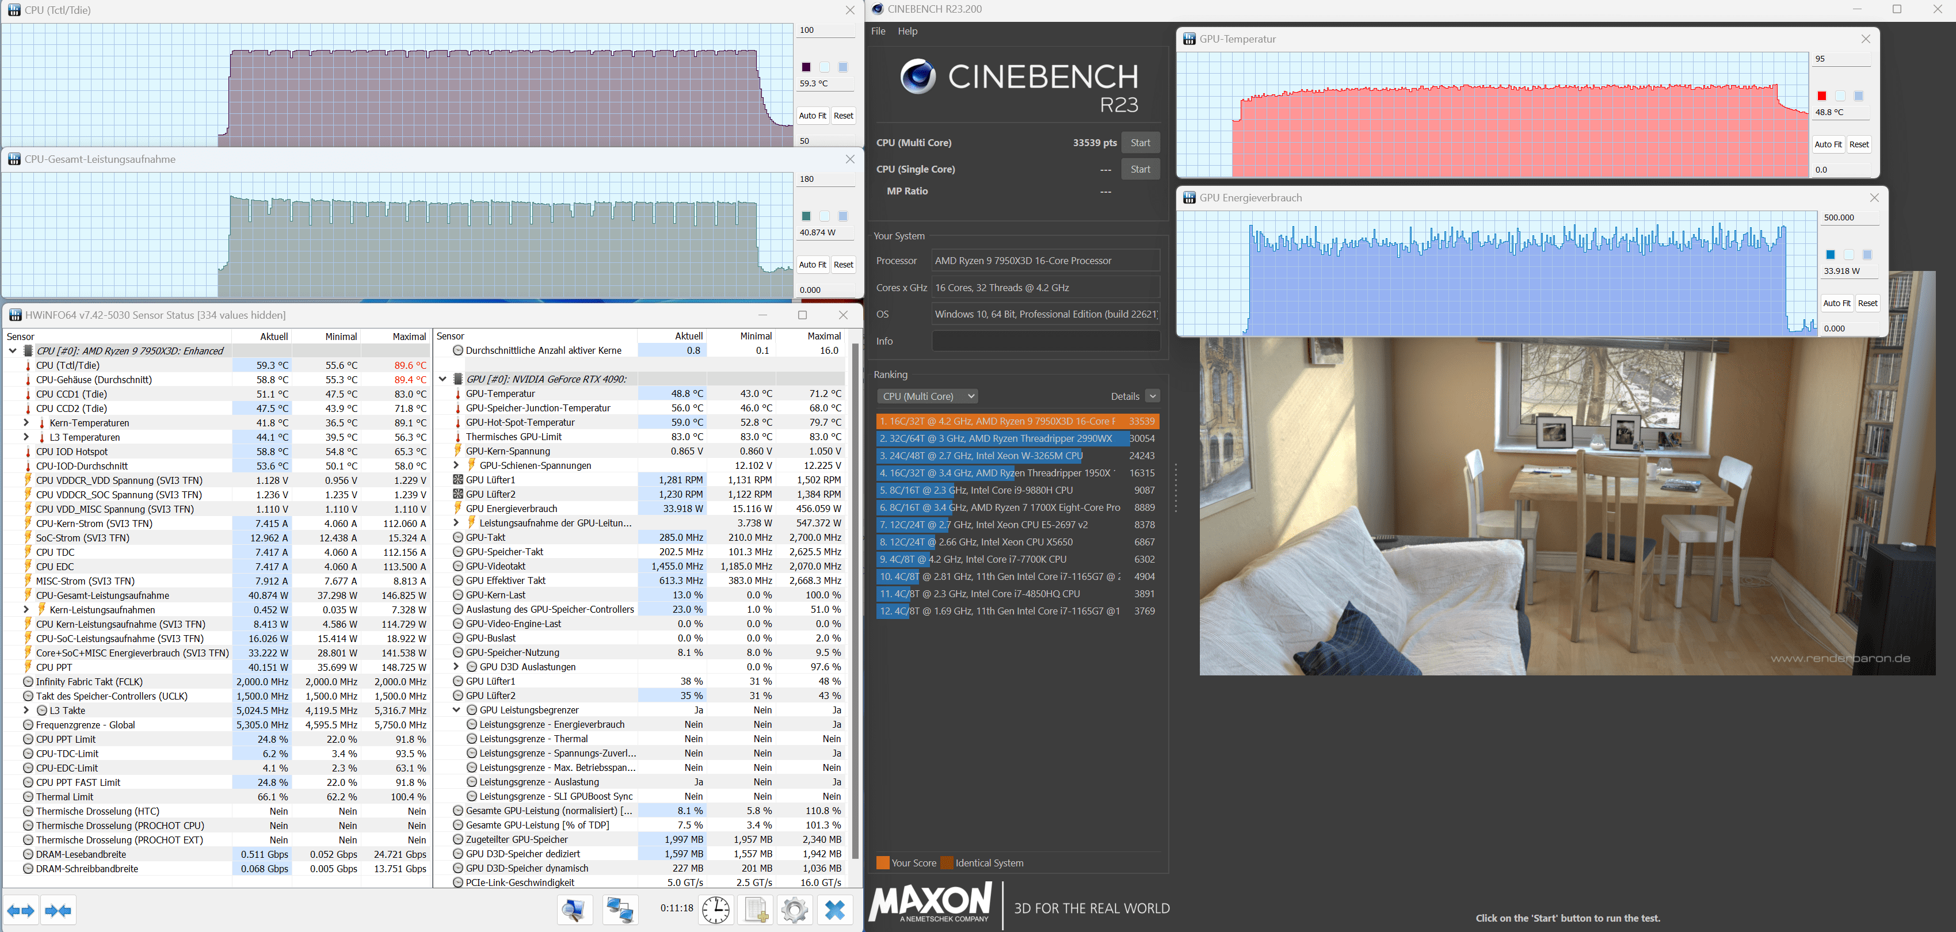Viewport: 1956px width, 932px height.
Task: Open HWiNFO sensor settings gear icon
Action: (795, 909)
